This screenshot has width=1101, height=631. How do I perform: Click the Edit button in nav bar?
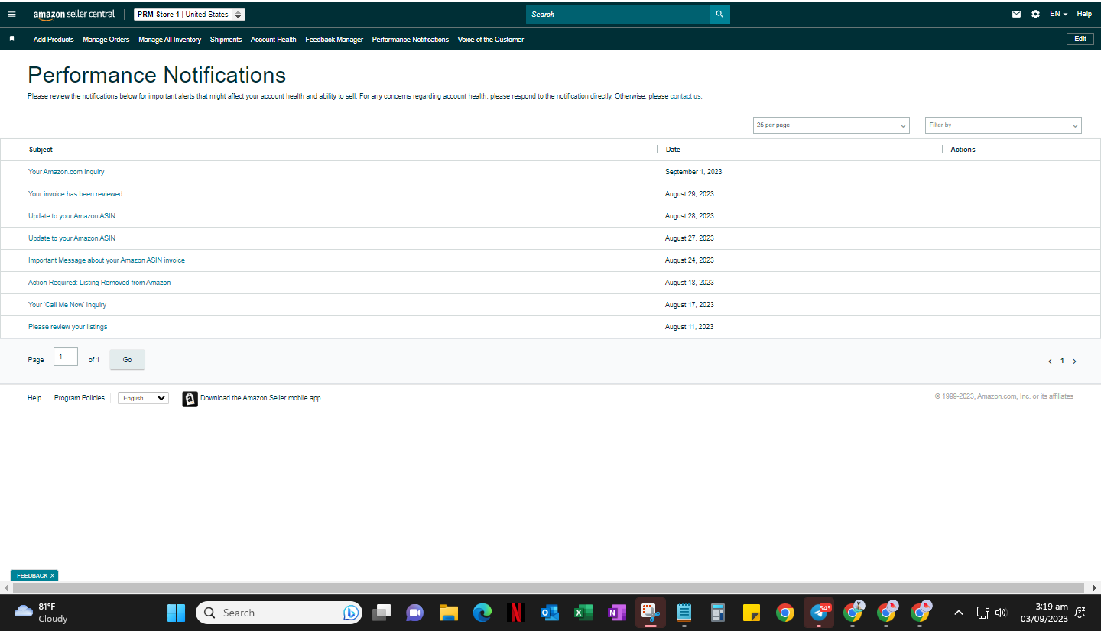click(x=1080, y=39)
